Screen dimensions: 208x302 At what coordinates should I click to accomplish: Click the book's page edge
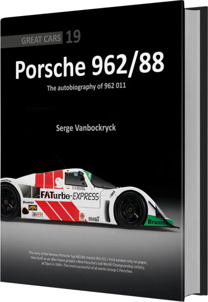pos(191,152)
